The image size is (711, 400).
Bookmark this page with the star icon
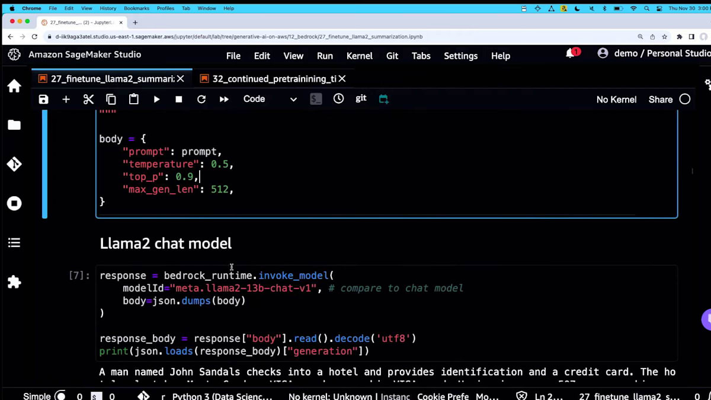point(664,36)
